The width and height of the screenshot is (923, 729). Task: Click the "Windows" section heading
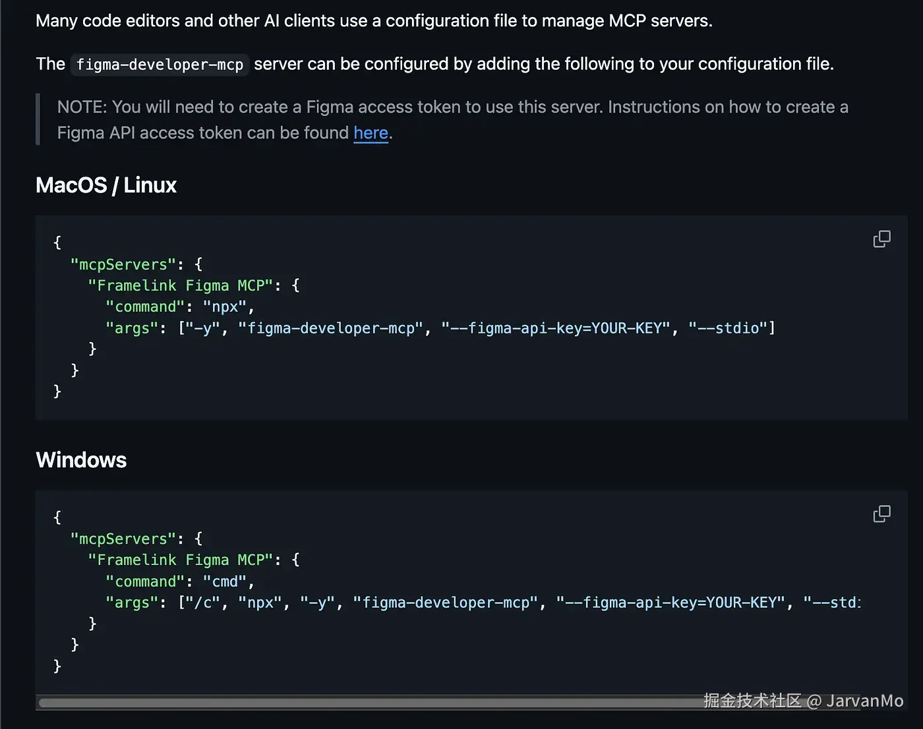(81, 460)
